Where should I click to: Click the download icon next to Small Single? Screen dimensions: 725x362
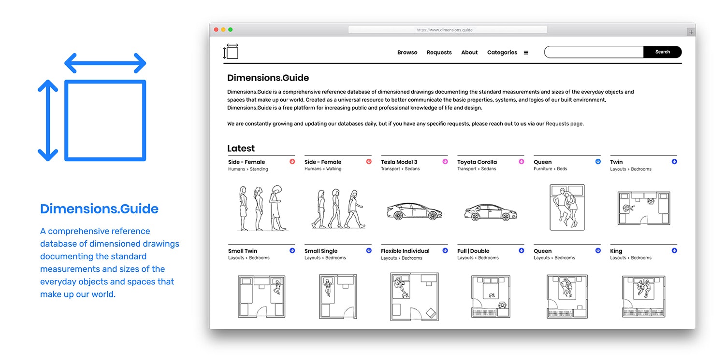368,251
